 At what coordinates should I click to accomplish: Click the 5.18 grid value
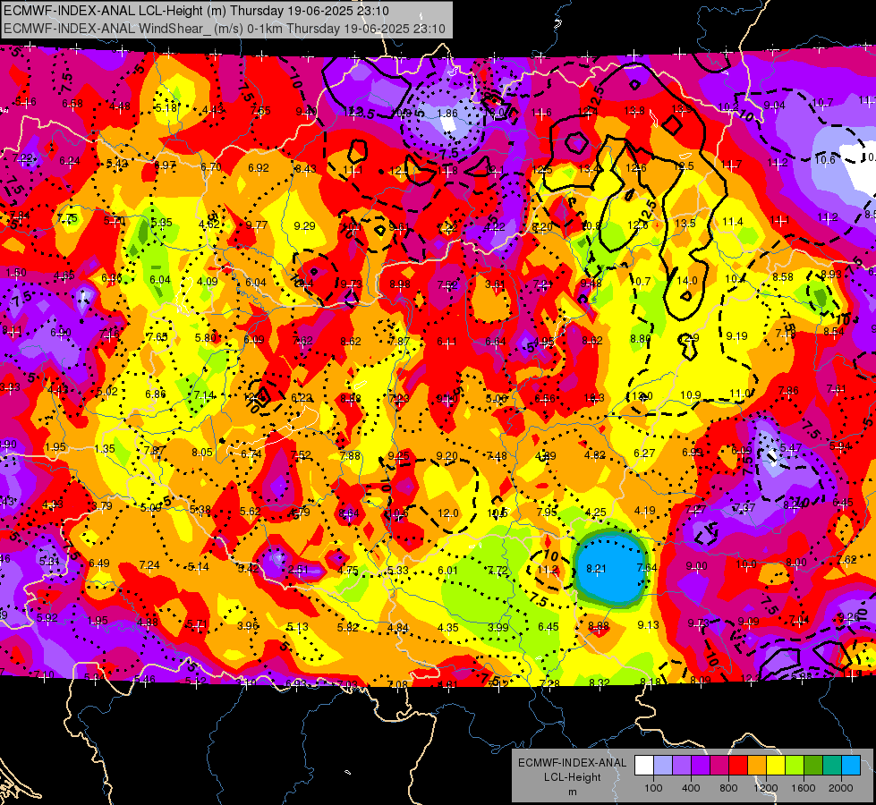click(x=166, y=107)
